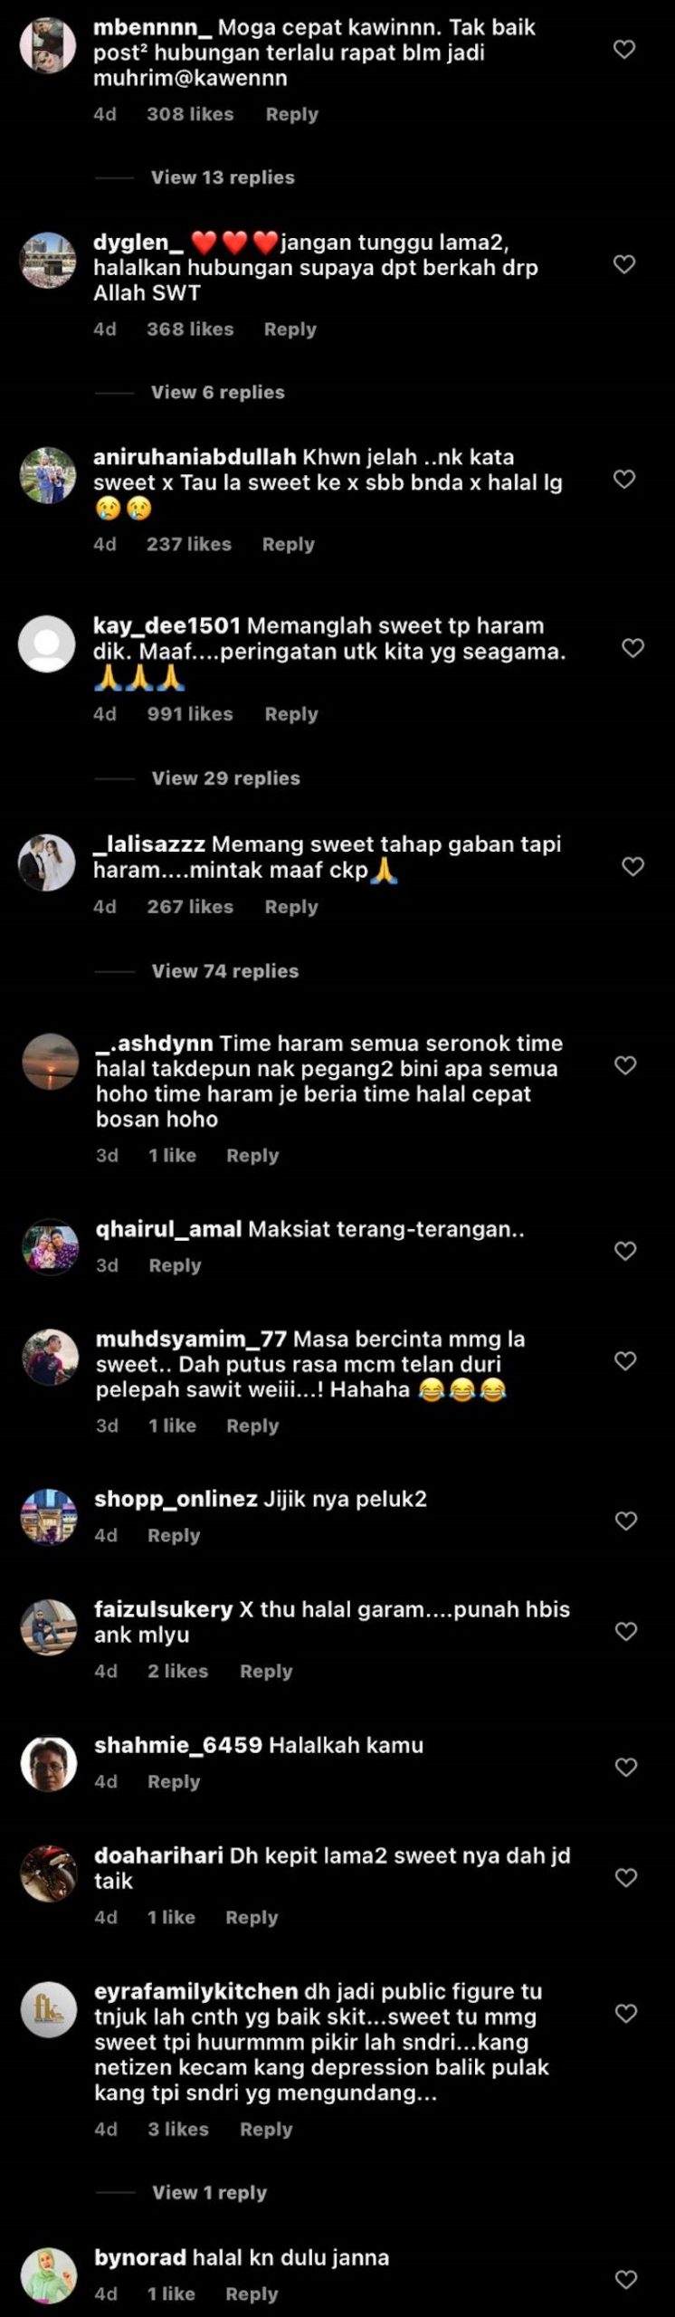The width and height of the screenshot is (675, 2317).
Task: Tap heart on aniruhaniabdullah's comment
Action: pos(624,479)
